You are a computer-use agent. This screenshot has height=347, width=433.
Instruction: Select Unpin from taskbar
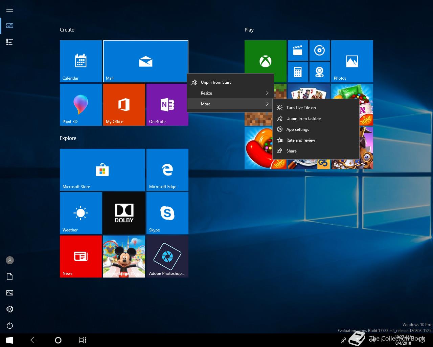[x=316, y=119]
